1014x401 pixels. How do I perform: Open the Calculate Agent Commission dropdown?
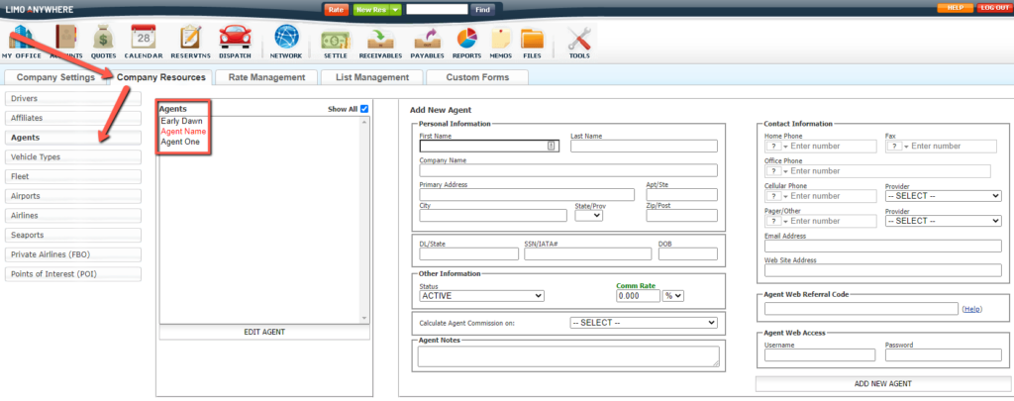click(643, 322)
